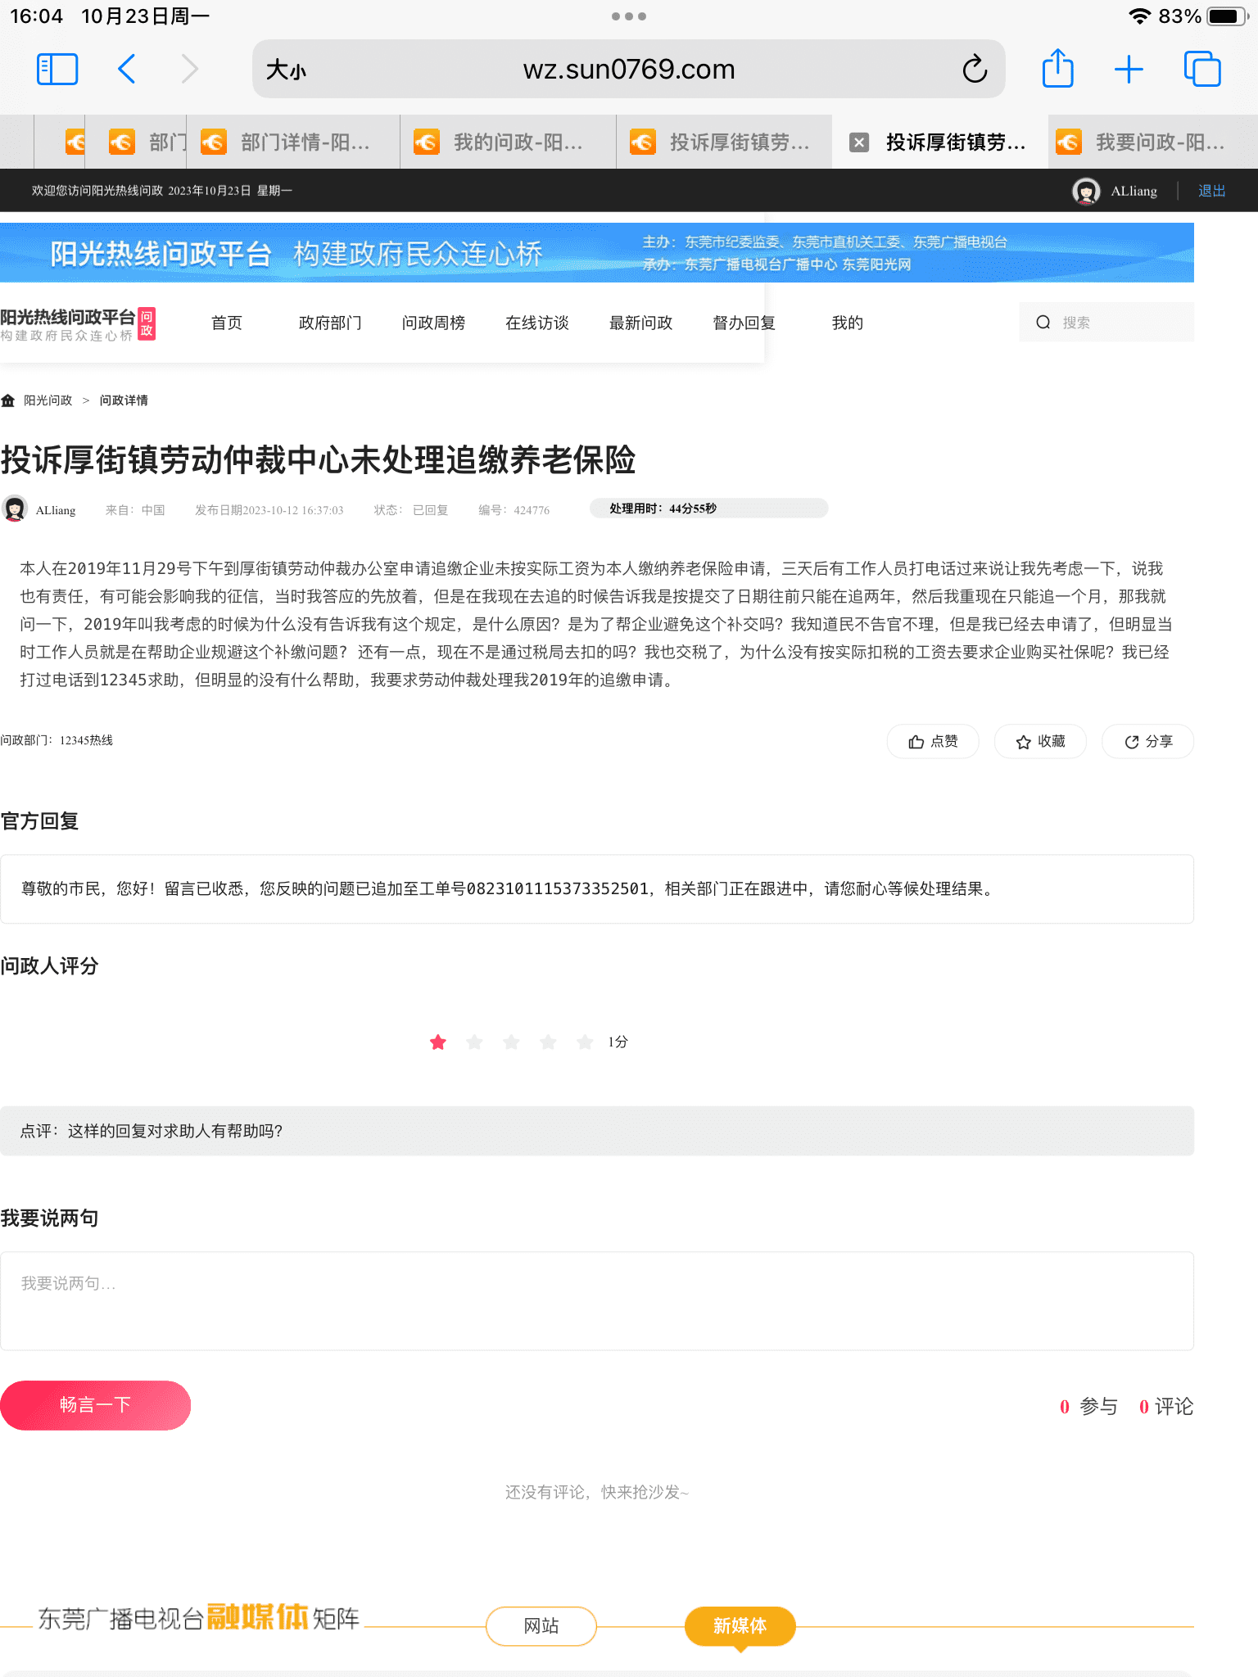This screenshot has width=1258, height=1677.
Task: Tap the Safari share icon
Action: click(x=1057, y=69)
